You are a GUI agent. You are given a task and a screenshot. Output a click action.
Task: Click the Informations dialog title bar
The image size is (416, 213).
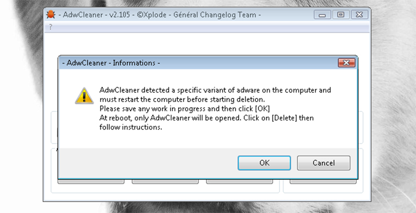[208, 63]
